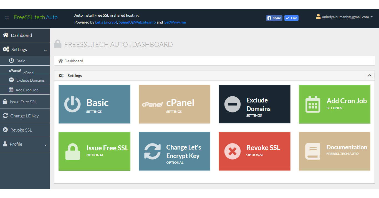Click the Exclude Domains minus icon in sidebar
379x198 pixels.
(x=11, y=80)
